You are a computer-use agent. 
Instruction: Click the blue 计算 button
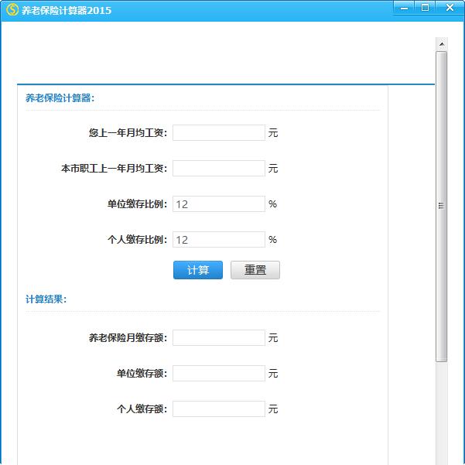198,270
